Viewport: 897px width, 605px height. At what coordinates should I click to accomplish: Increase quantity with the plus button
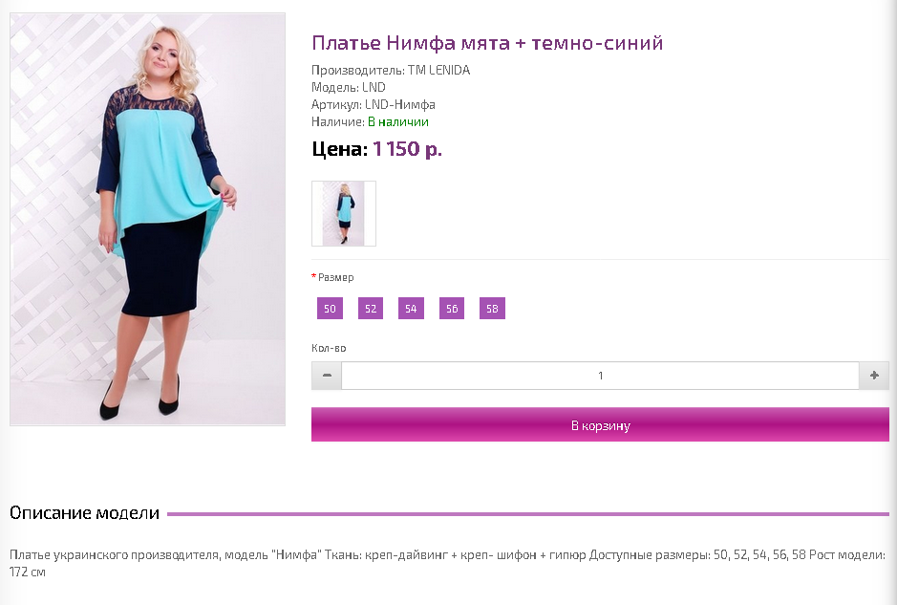pos(874,376)
